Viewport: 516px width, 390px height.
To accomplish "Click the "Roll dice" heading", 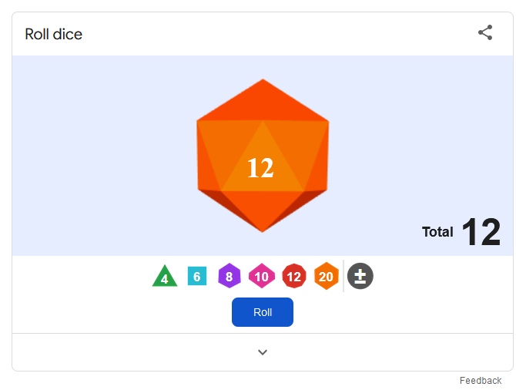I will [54, 34].
